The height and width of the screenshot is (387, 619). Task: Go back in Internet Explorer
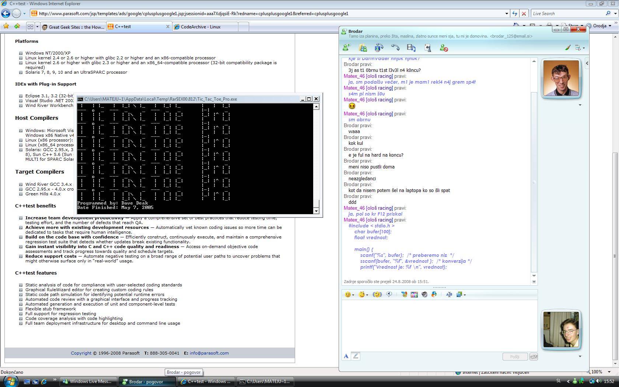[x=6, y=13]
